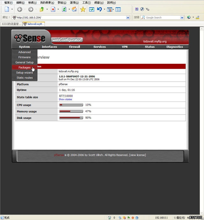Click the blue network icon in status bar

120,218
